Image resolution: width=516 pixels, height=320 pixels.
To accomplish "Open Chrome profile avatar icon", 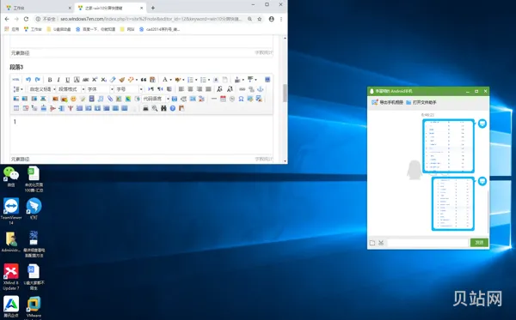I will click(x=271, y=19).
